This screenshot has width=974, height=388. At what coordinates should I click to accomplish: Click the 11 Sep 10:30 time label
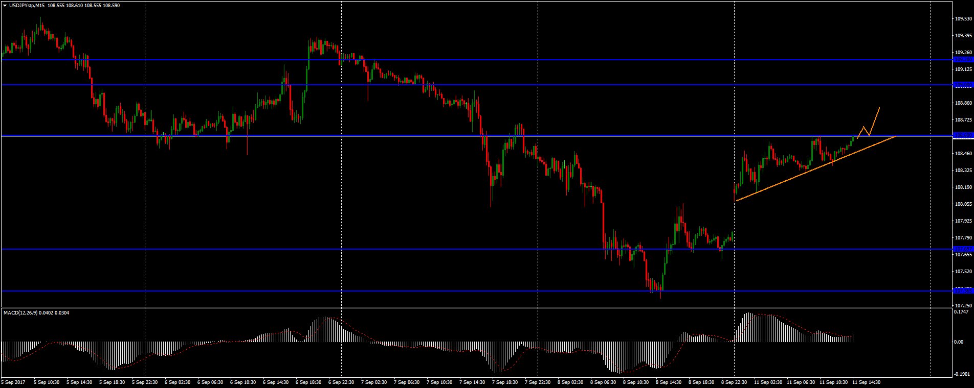click(x=833, y=382)
